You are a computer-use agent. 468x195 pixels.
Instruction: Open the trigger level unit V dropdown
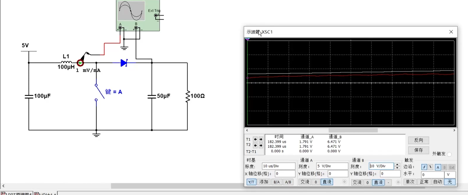(450, 175)
